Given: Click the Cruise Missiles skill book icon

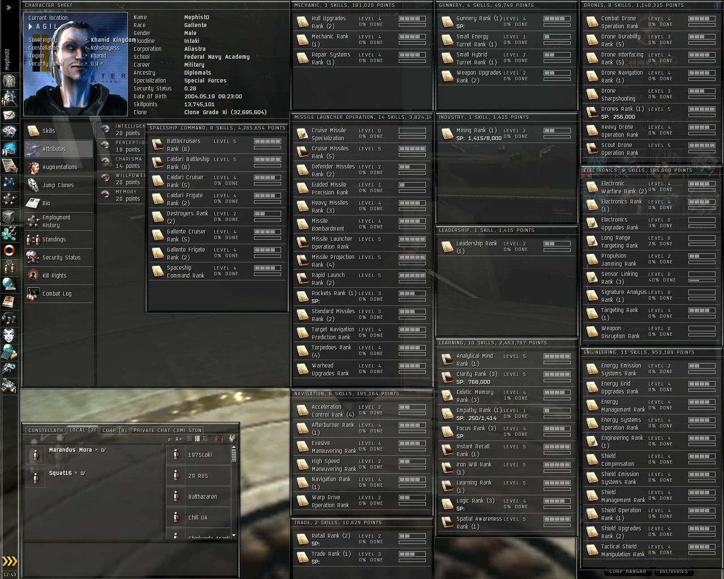Looking at the screenshot, I should point(303,152).
